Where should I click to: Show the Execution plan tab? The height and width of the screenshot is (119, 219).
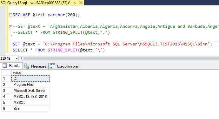(65, 66)
